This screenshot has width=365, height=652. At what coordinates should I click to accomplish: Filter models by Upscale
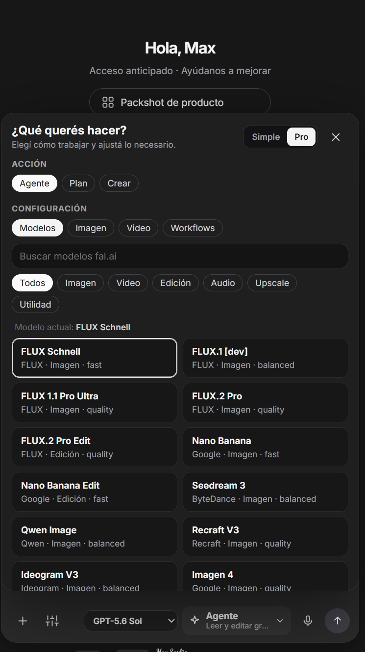pos(272,283)
